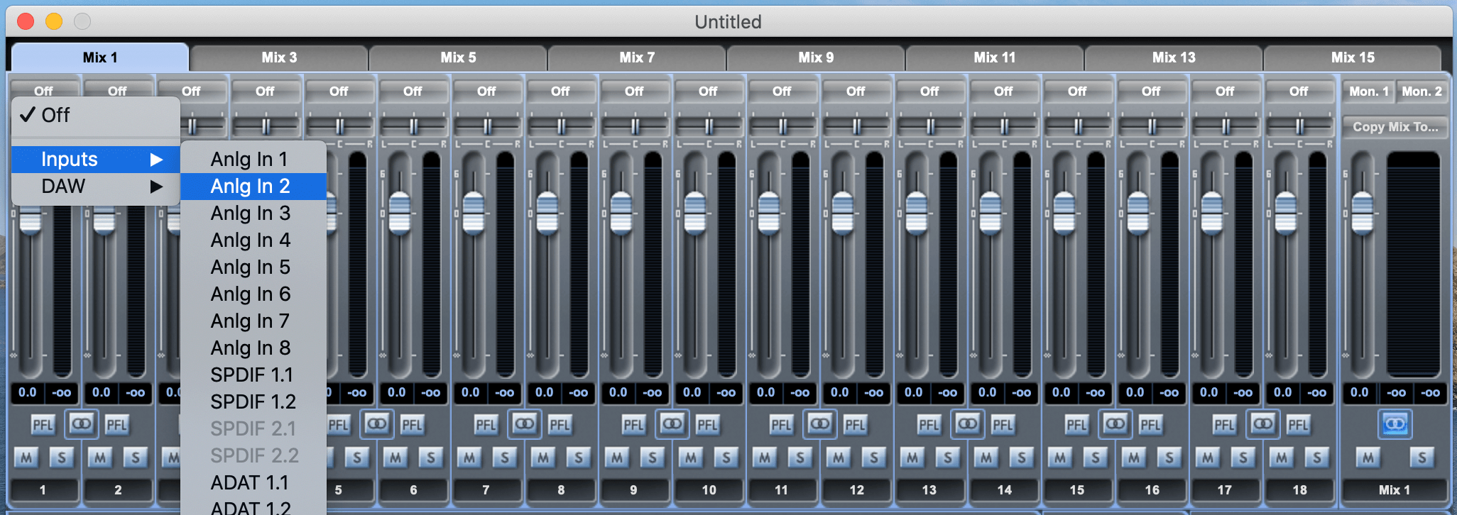Solo channel 10
Screen dimensions: 1457x515
[726, 458]
